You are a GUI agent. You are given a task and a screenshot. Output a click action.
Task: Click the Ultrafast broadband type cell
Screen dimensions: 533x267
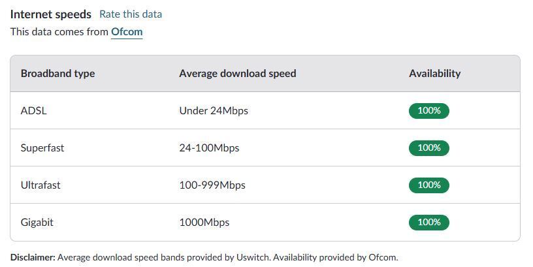(x=40, y=185)
